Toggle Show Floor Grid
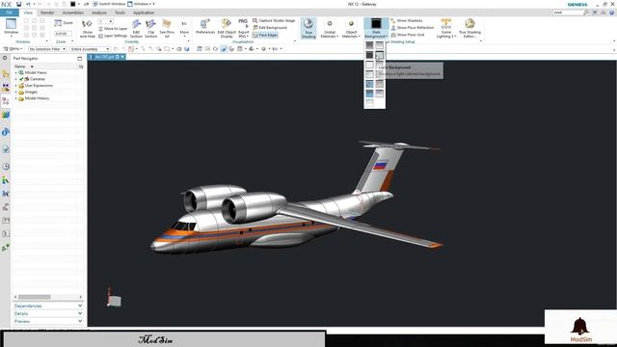The width and height of the screenshot is (617, 347). tap(408, 35)
